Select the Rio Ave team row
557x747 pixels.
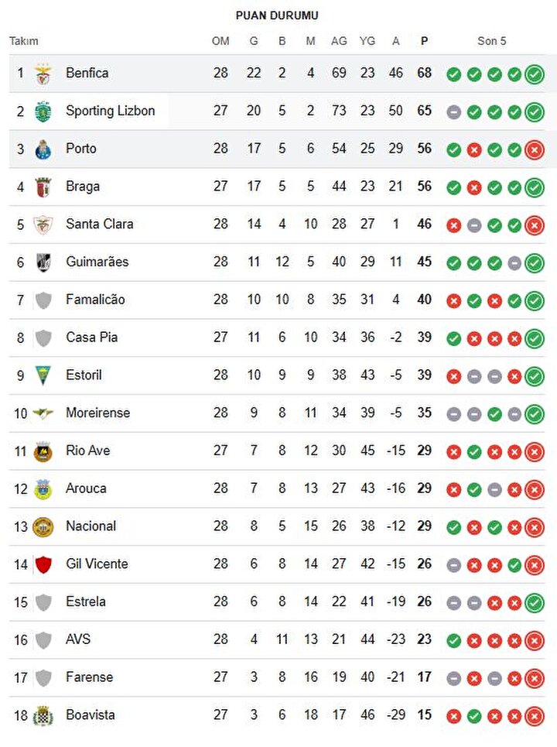[277, 451]
